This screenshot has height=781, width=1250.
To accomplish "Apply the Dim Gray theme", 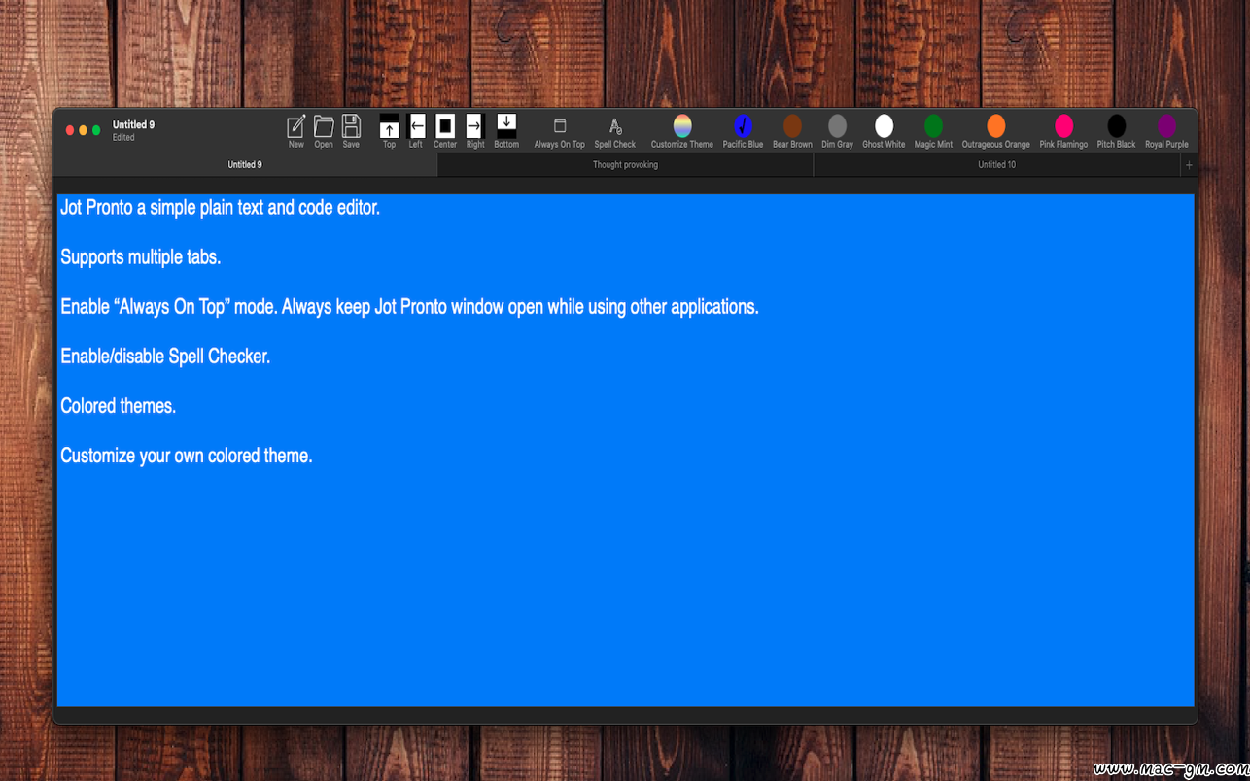I will coord(837,125).
